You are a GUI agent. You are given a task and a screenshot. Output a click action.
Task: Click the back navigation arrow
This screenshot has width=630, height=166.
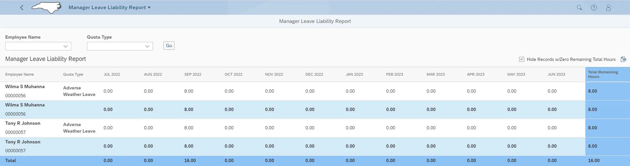pos(22,8)
